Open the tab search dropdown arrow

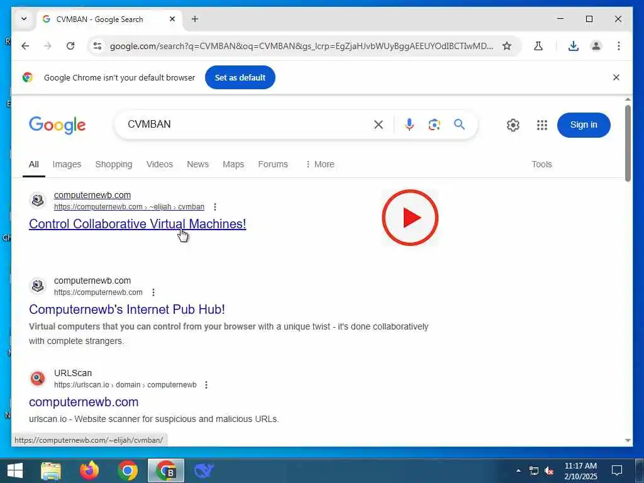click(24, 19)
